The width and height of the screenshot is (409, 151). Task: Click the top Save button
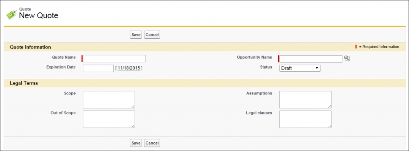136,35
